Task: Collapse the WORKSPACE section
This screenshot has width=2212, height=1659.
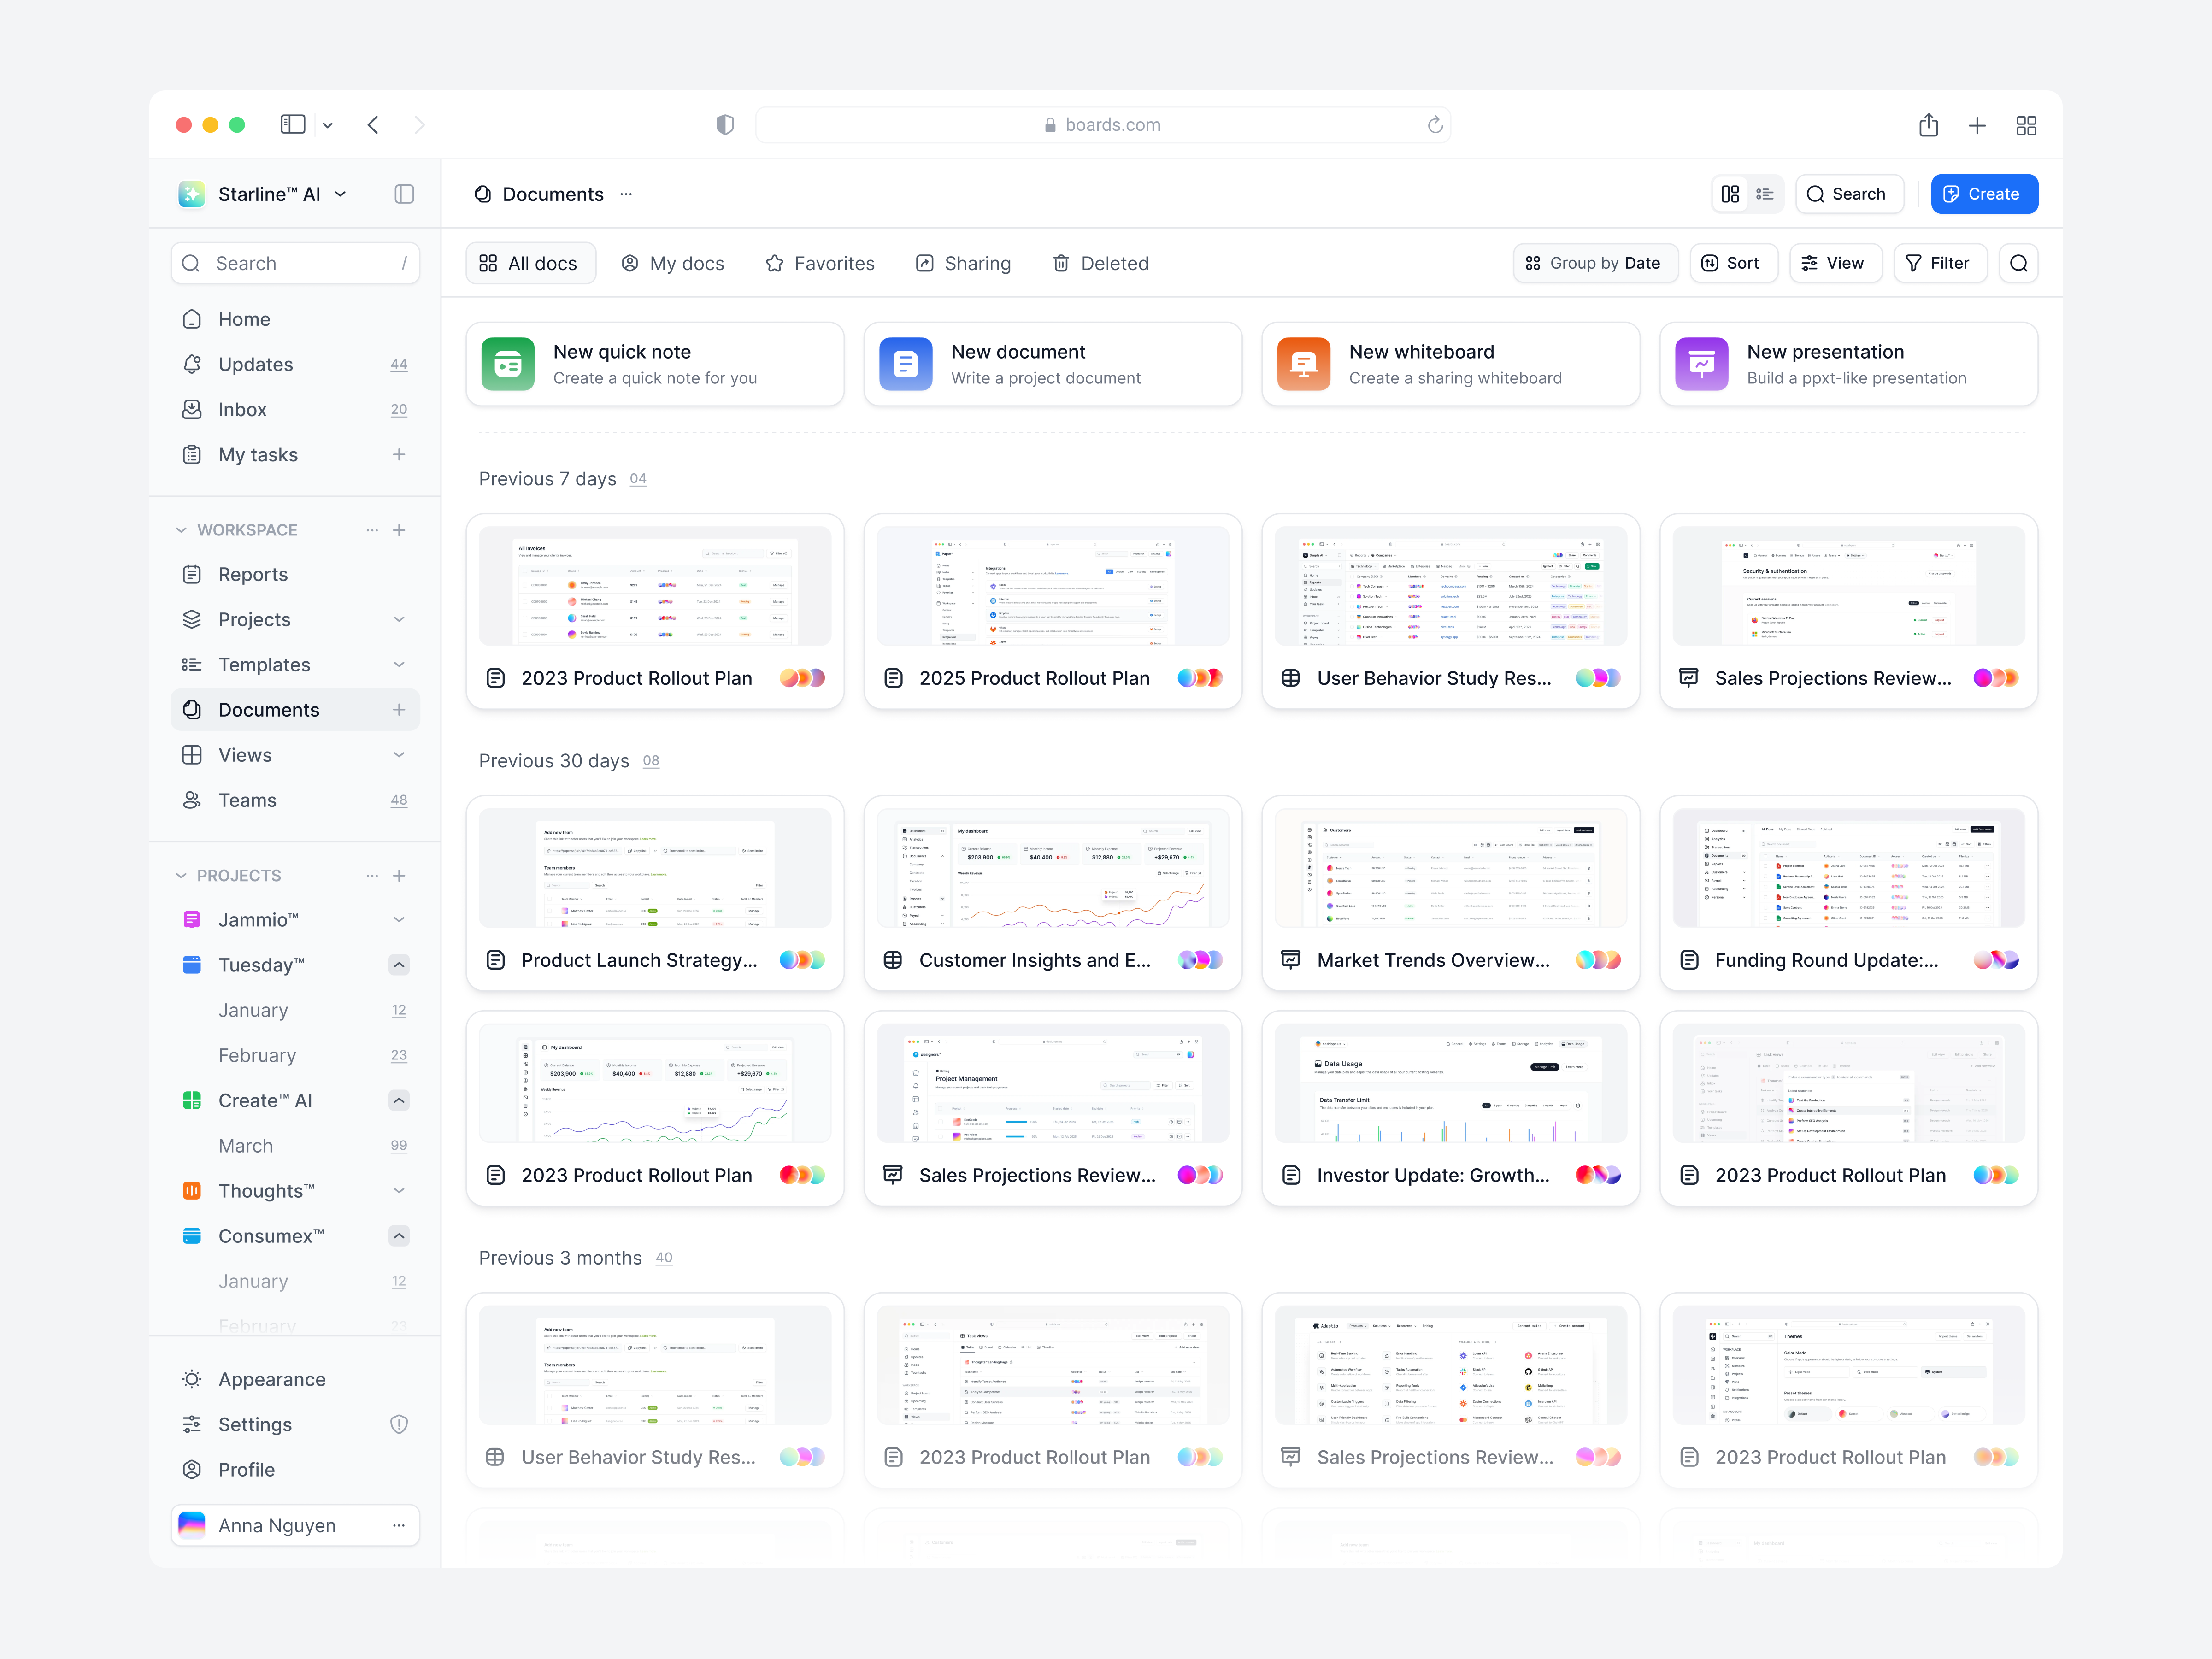Action: 181,530
